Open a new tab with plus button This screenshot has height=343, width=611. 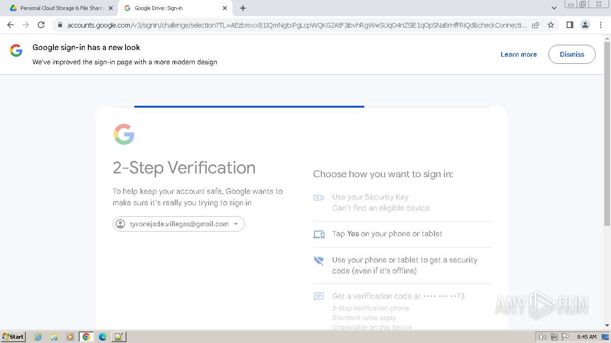pos(243,8)
